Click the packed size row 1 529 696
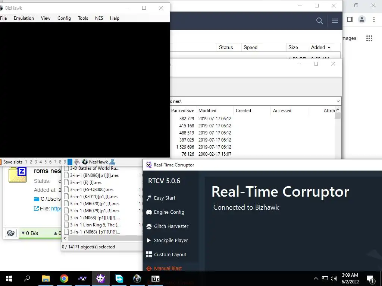This screenshot has height=286, width=382. coord(185,147)
